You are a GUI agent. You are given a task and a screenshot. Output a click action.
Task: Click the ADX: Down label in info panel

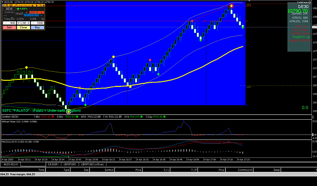pos(300,30)
